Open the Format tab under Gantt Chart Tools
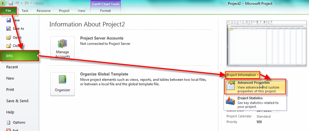This screenshot has width=309, height=131. click(105, 11)
